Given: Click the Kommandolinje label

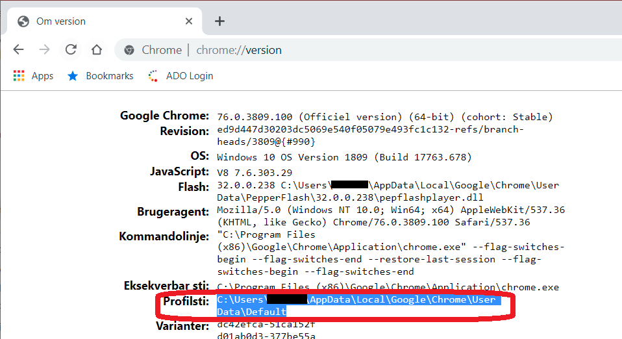Looking at the screenshot, I should (x=164, y=236).
